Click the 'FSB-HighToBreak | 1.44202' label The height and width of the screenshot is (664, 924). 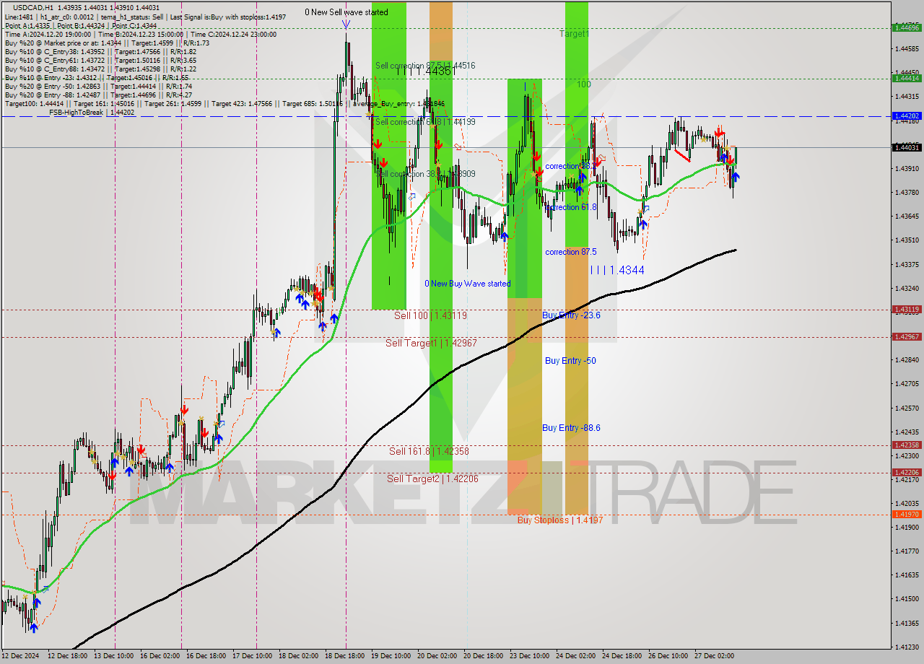pos(92,113)
